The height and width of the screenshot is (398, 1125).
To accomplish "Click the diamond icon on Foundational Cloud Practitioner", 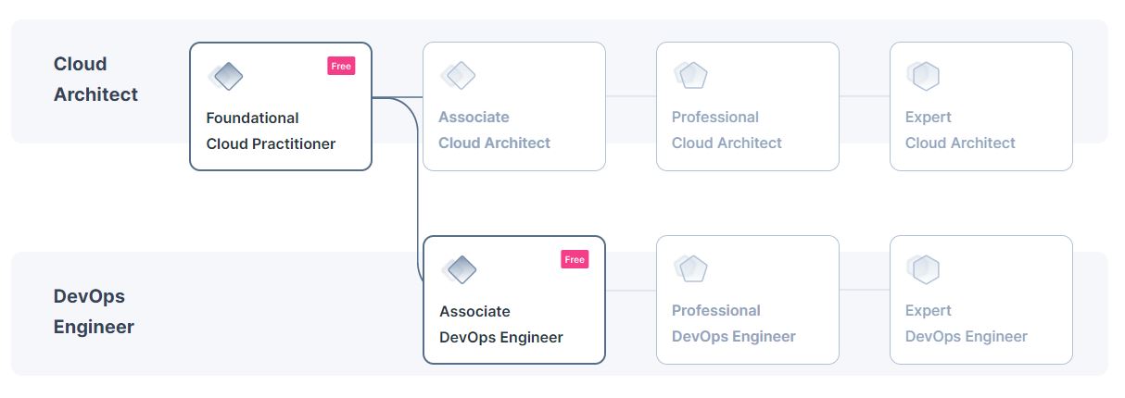I will click(x=225, y=76).
